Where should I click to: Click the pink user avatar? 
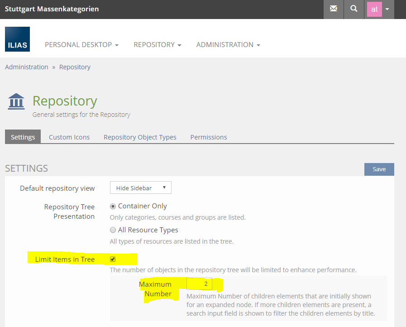pos(374,9)
